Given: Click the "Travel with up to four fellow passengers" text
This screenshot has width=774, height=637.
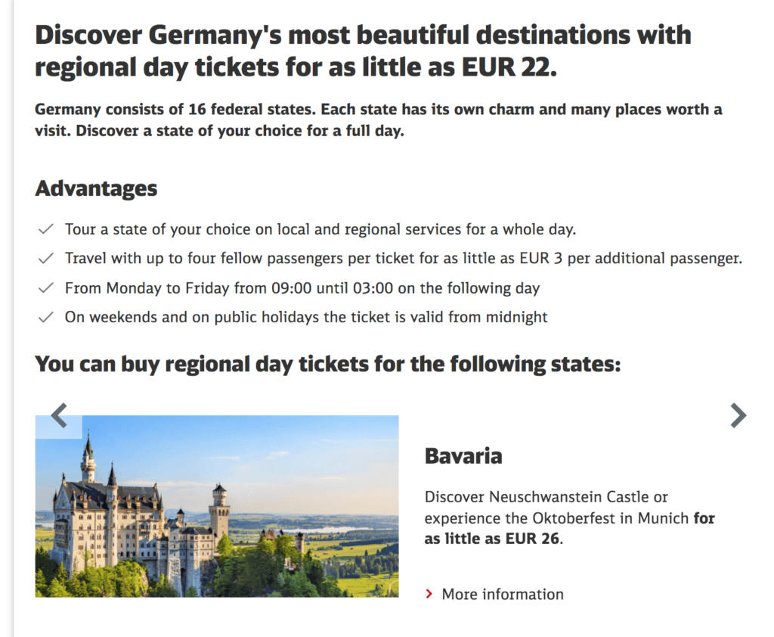Looking at the screenshot, I should (x=403, y=258).
